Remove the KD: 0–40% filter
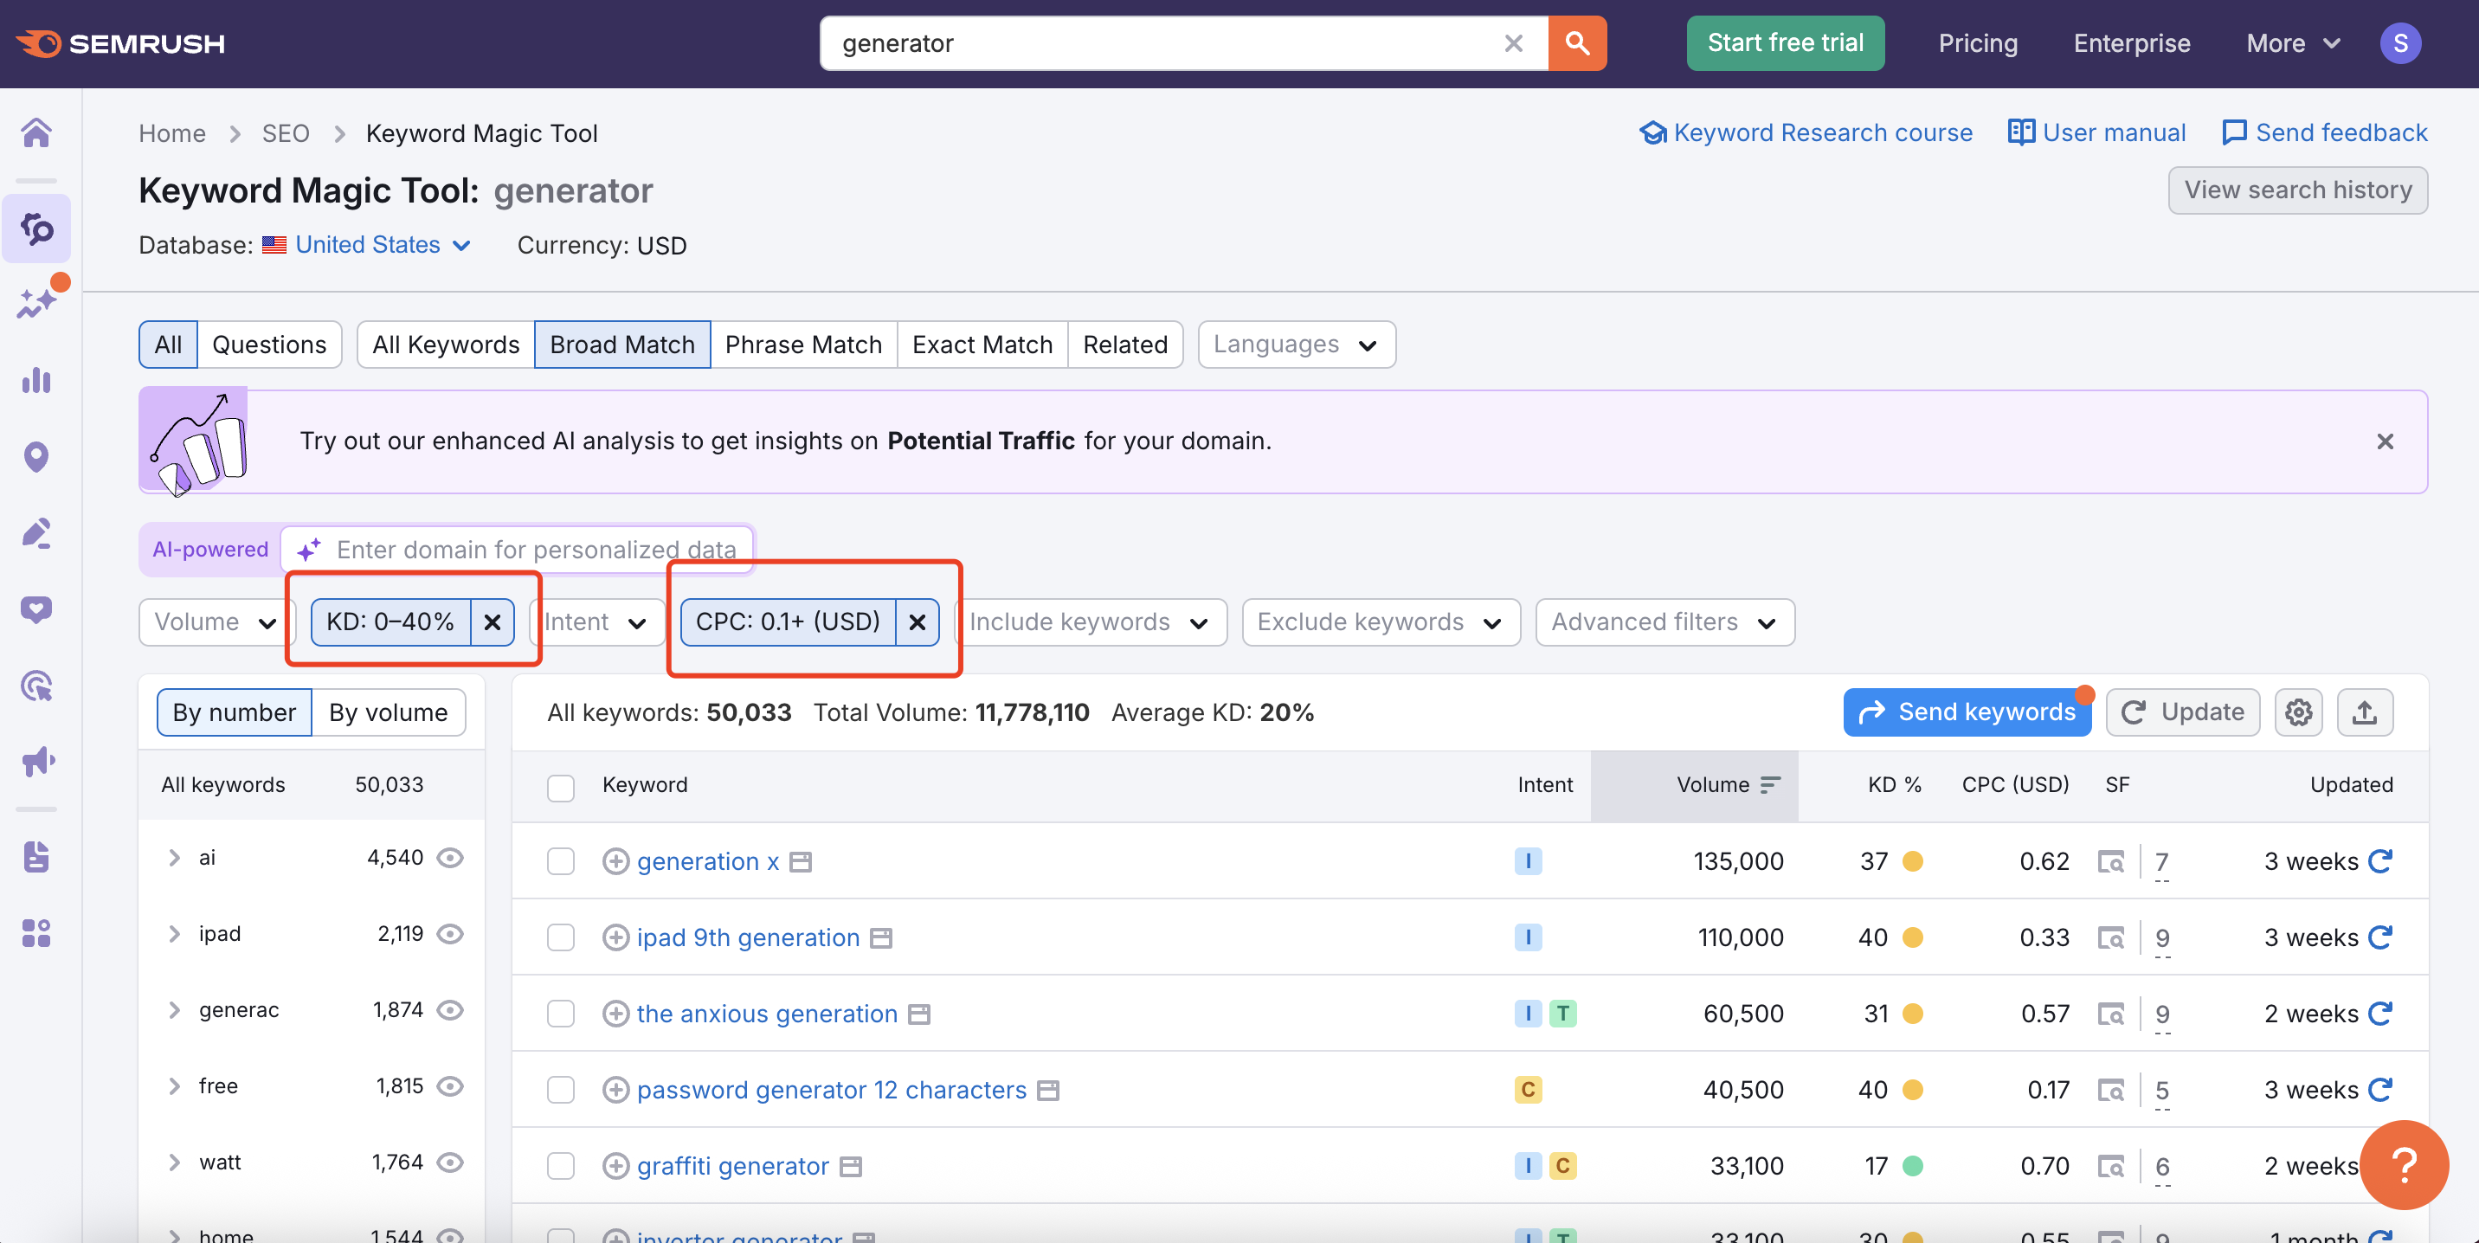The height and width of the screenshot is (1243, 2479). (x=492, y=622)
